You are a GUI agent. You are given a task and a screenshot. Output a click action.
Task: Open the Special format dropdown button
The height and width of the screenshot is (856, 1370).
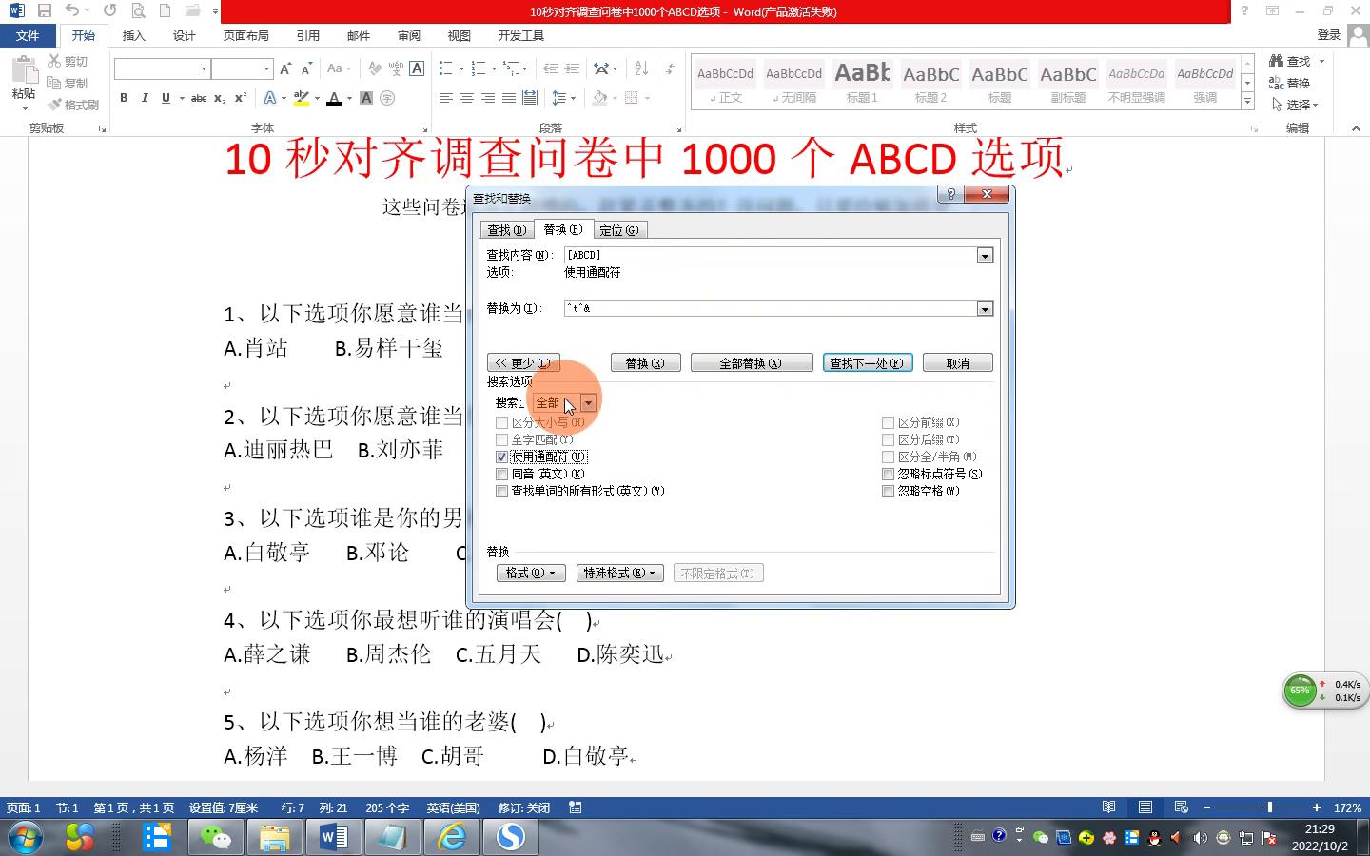tap(619, 573)
